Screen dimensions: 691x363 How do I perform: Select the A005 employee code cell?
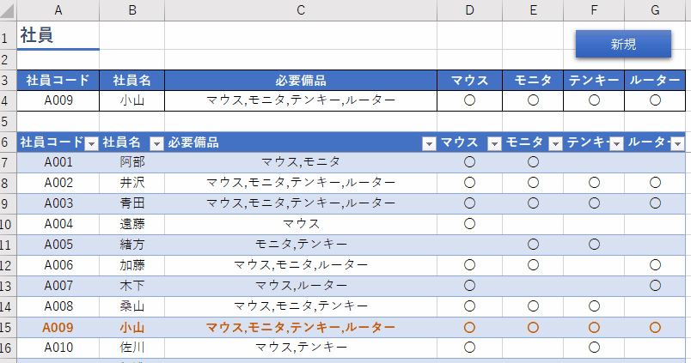pos(58,245)
